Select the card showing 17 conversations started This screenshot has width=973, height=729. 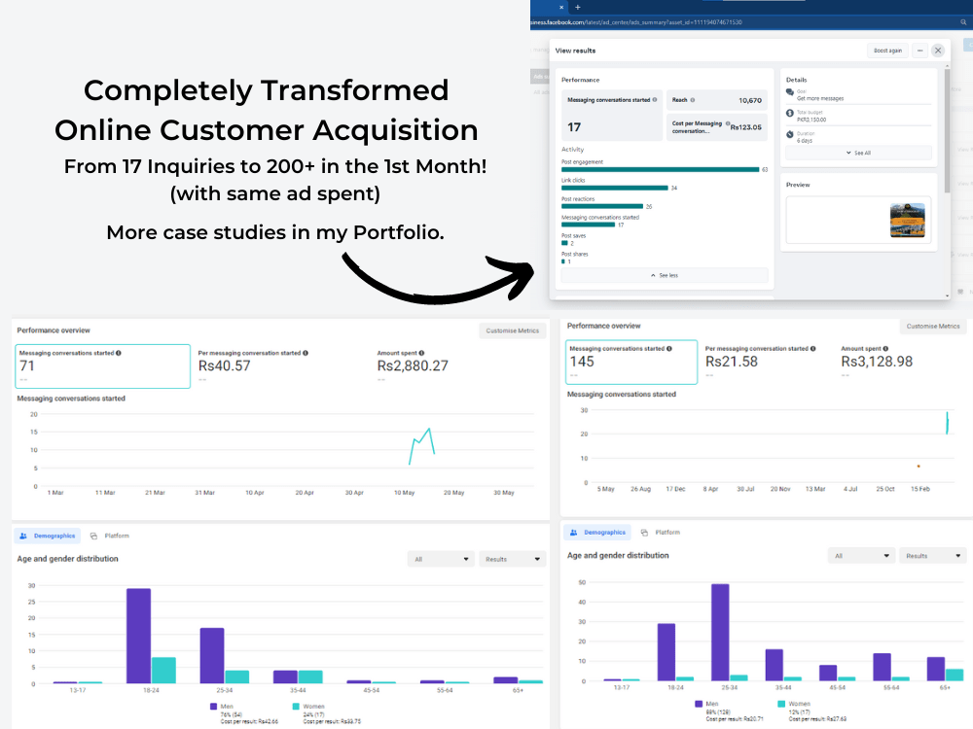pos(611,116)
